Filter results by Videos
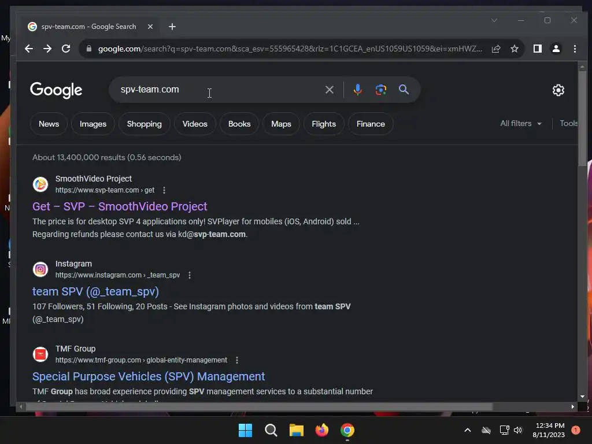This screenshot has width=592, height=444. (195, 124)
